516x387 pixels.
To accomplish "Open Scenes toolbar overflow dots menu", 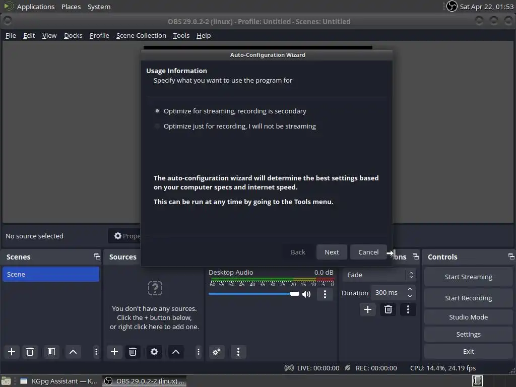I will (x=96, y=352).
